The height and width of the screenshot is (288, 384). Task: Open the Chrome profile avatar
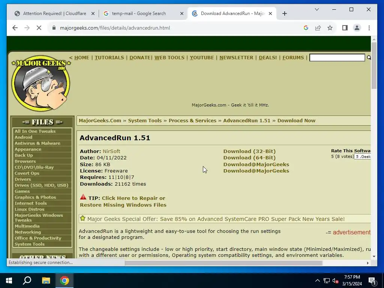(x=357, y=28)
